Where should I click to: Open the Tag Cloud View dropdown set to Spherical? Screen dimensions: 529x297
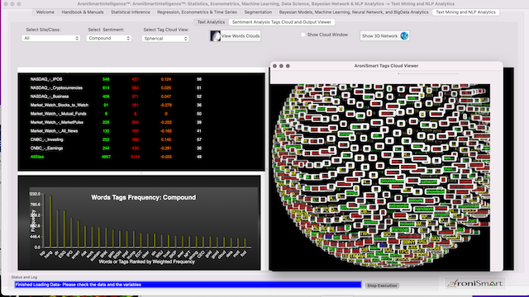click(165, 39)
